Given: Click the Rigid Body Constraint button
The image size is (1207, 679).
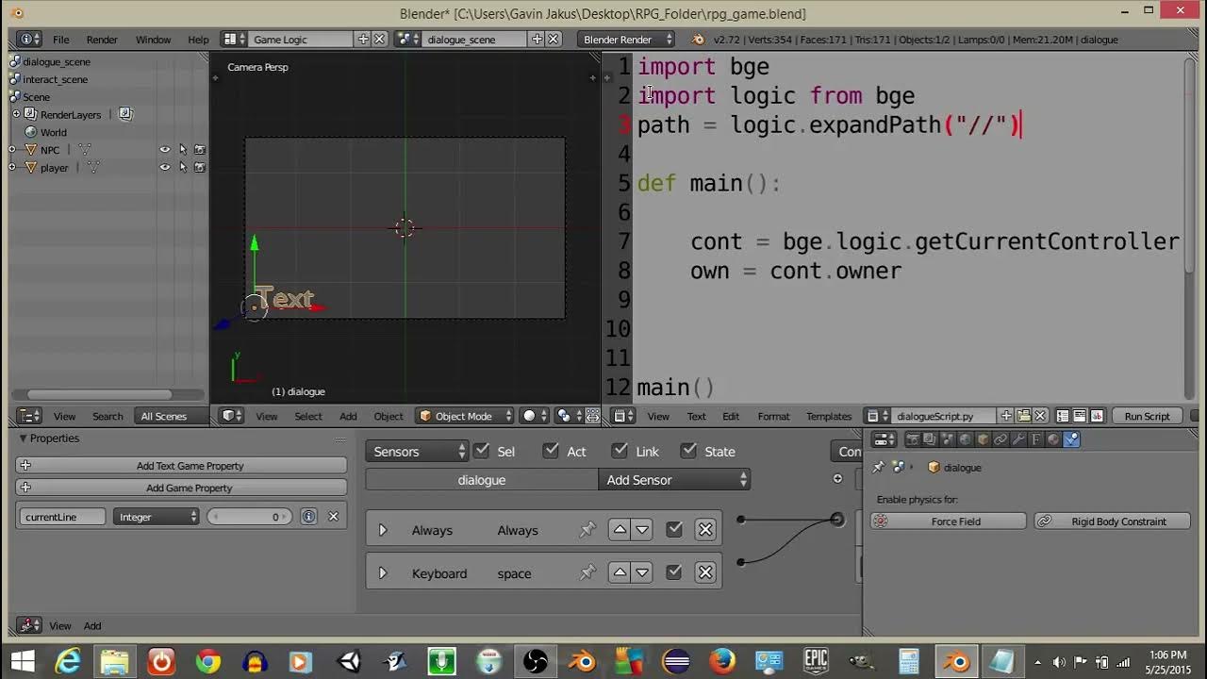Looking at the screenshot, I should (x=1113, y=522).
